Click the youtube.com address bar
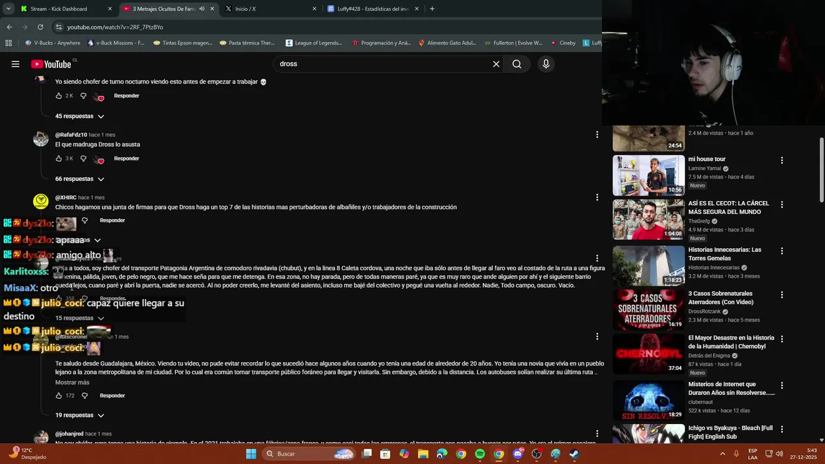Screen dimensions: 825x464 click(x=322, y=27)
